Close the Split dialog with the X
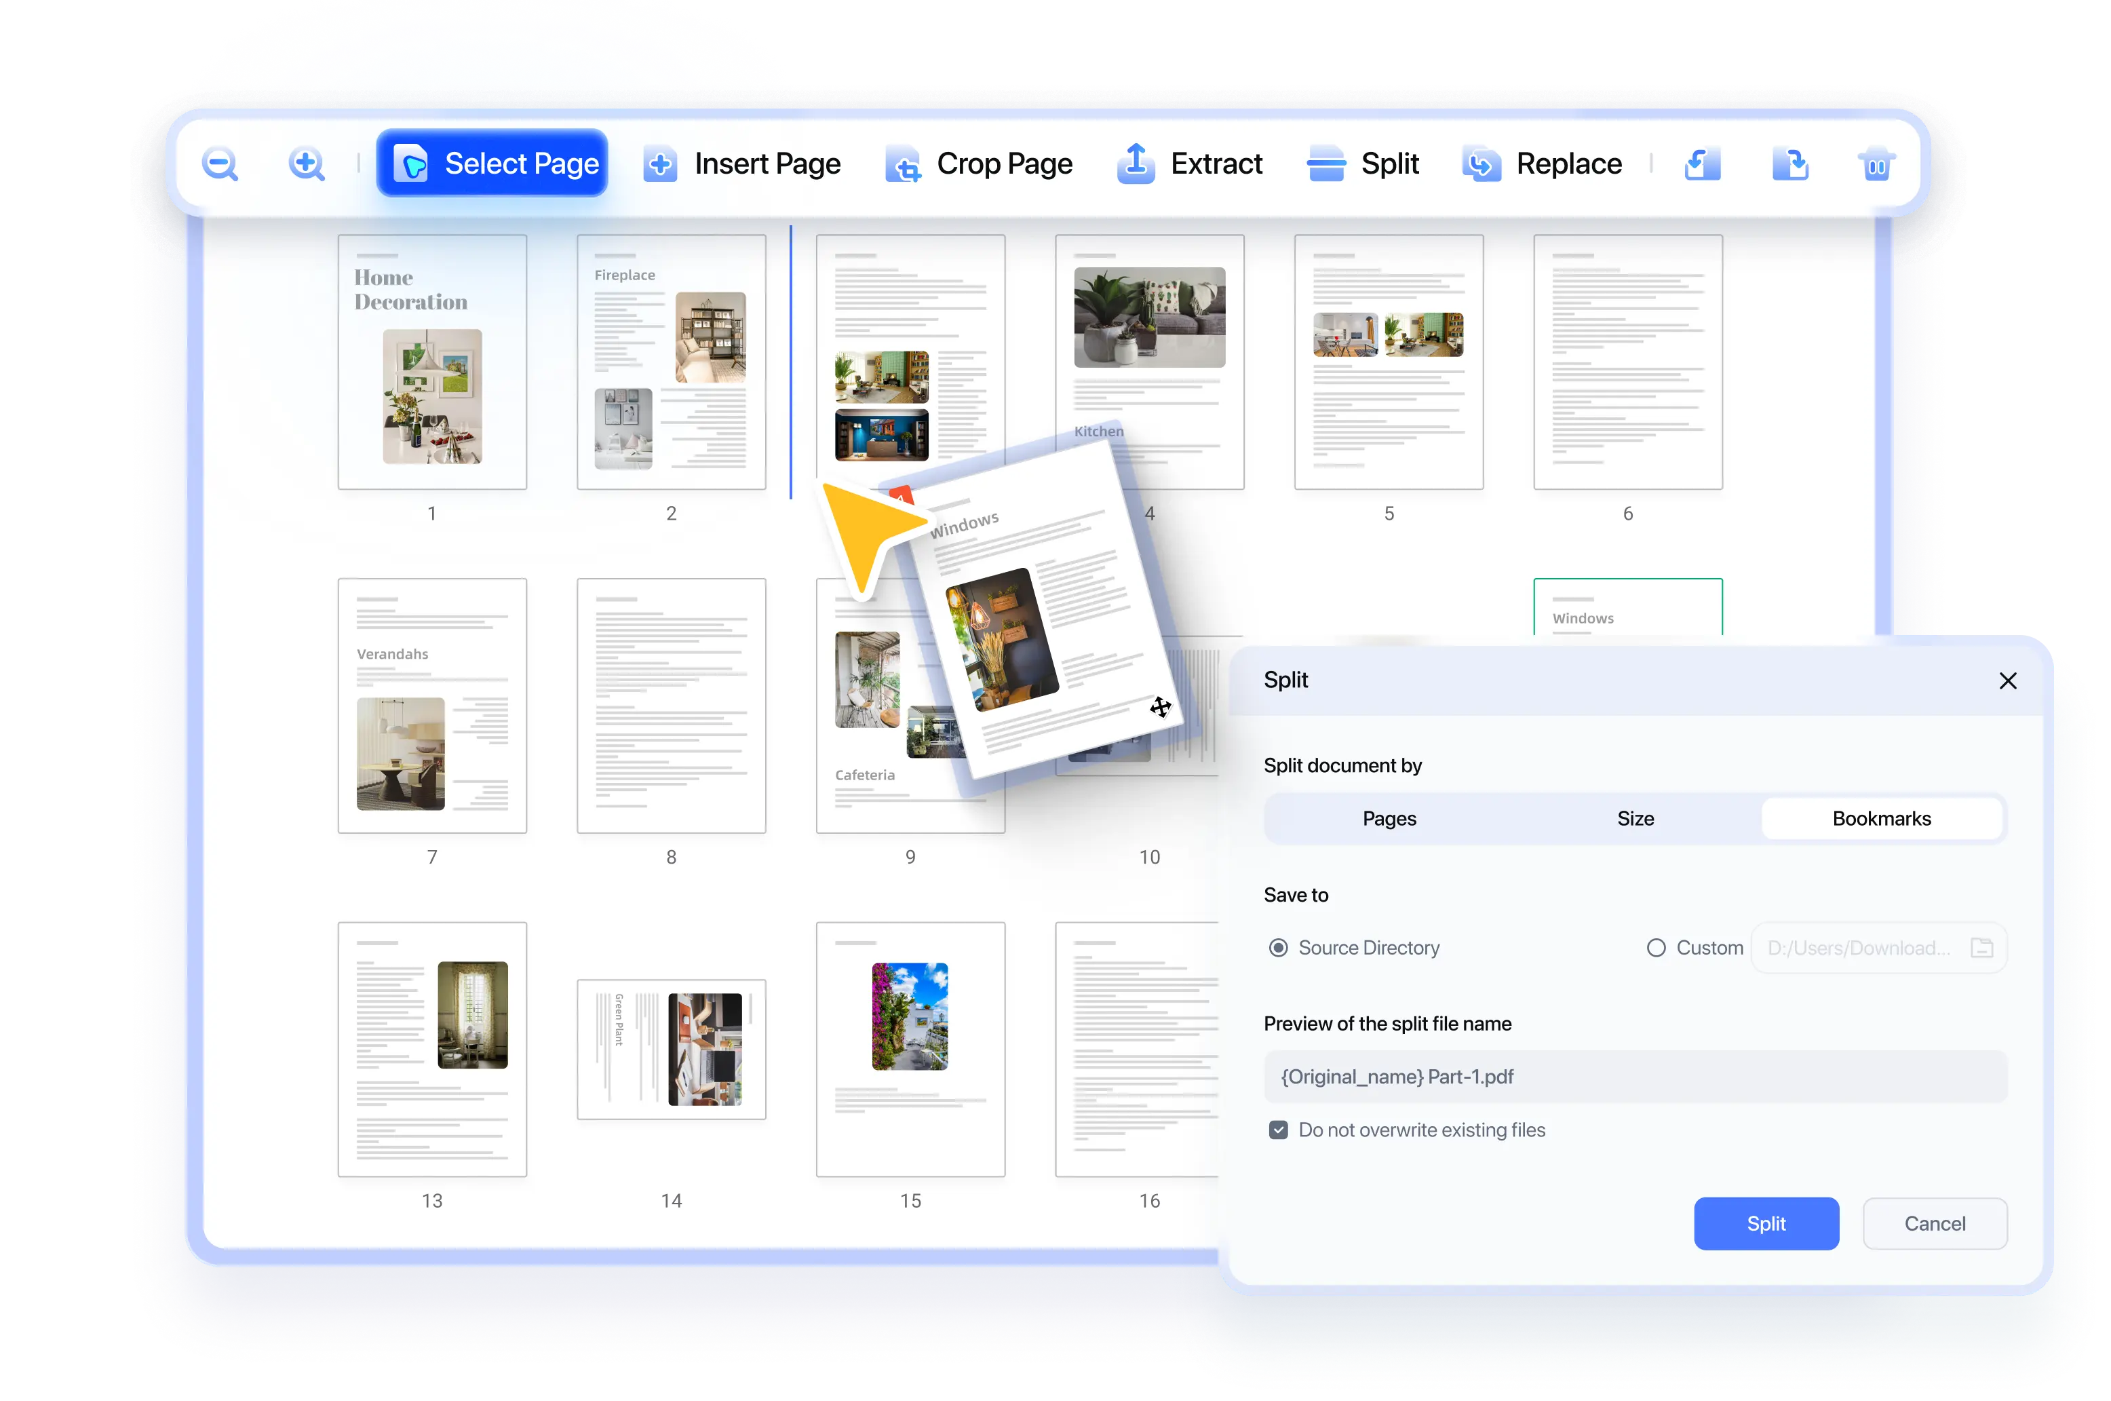 tap(2009, 680)
